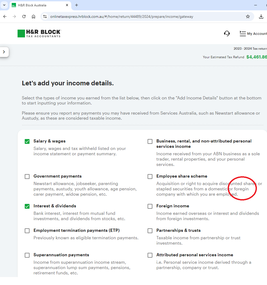This screenshot has height=285, width=267.
Task: Tick Employment termination payments (ETP) checkbox
Action: pyautogui.click(x=27, y=231)
